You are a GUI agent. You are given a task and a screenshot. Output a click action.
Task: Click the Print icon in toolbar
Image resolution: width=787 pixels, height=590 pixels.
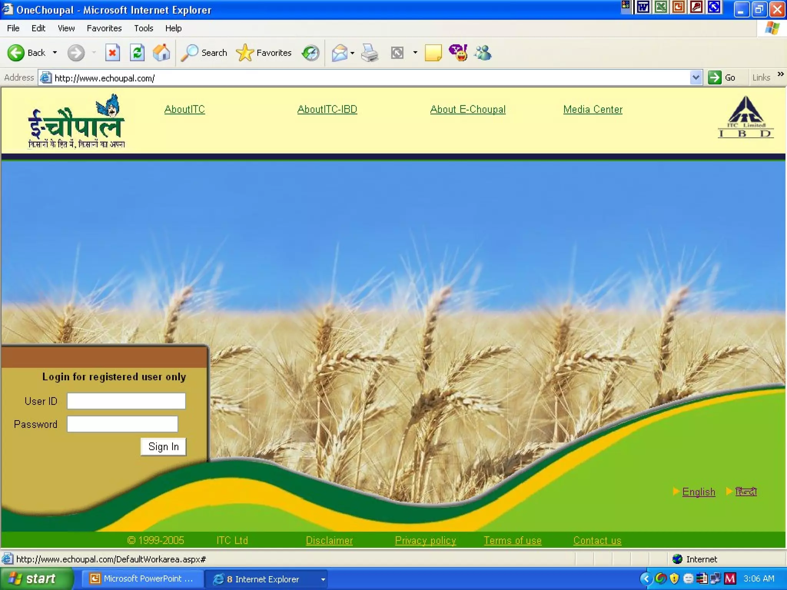click(x=370, y=53)
